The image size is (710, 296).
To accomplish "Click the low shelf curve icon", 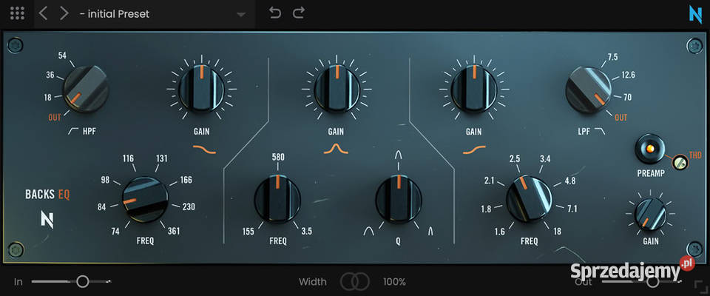I will point(204,149).
